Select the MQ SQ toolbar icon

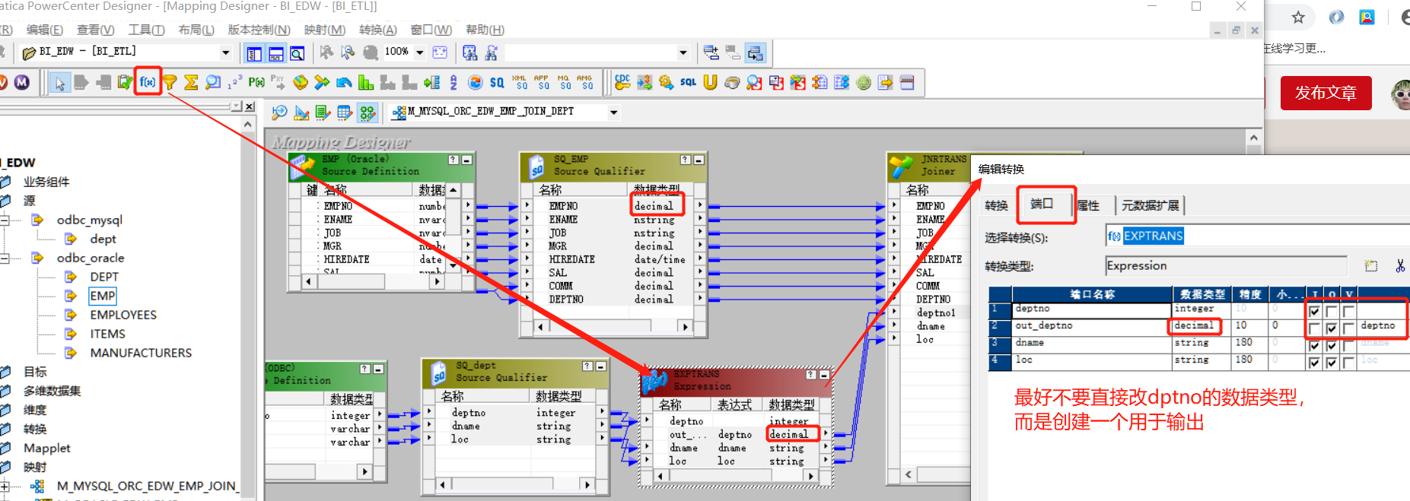[x=563, y=82]
